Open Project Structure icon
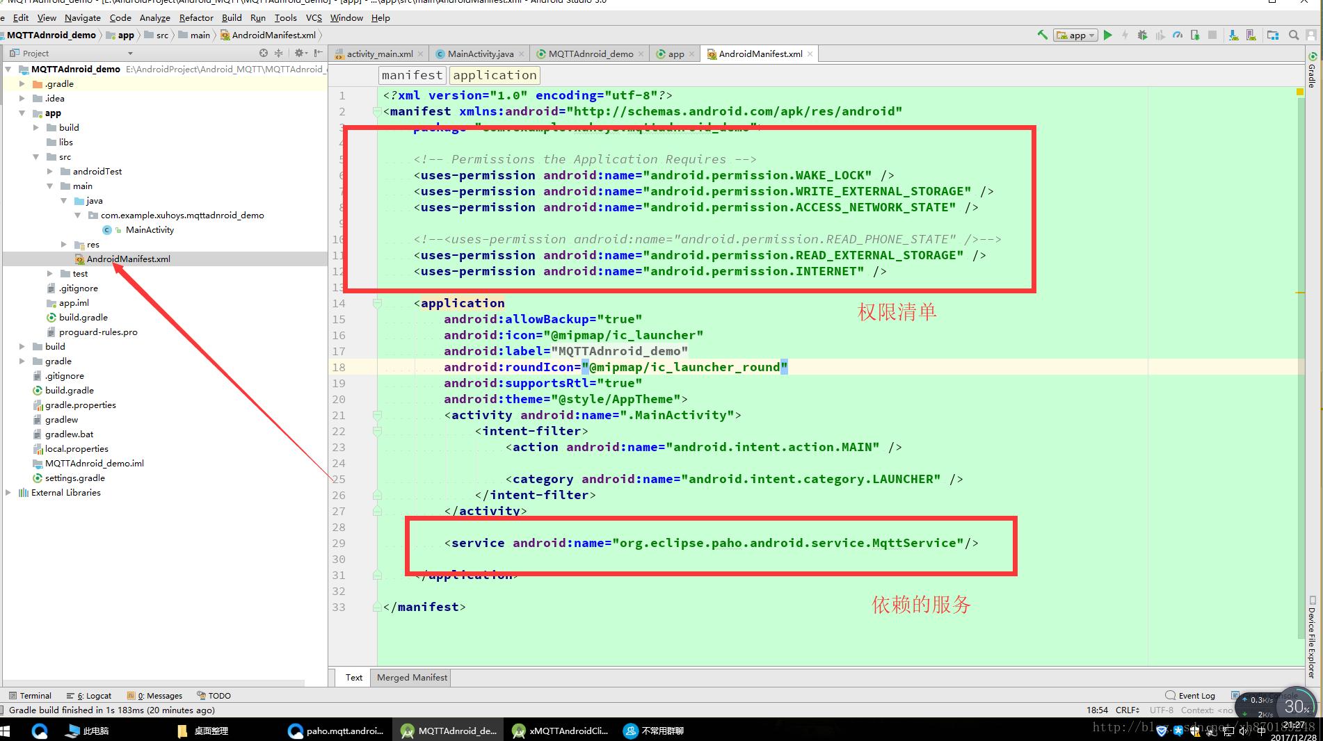1323x741 pixels. click(1273, 35)
